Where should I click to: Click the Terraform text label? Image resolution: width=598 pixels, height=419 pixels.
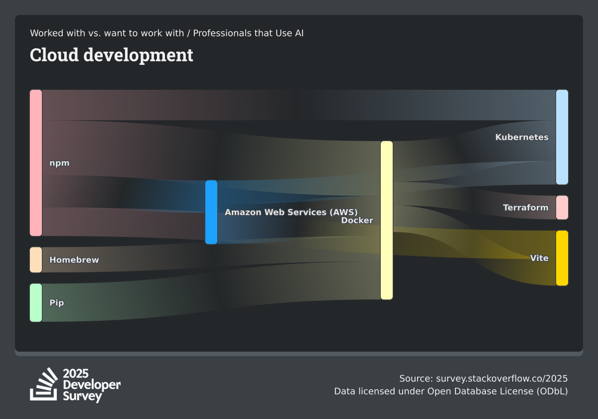click(x=525, y=208)
